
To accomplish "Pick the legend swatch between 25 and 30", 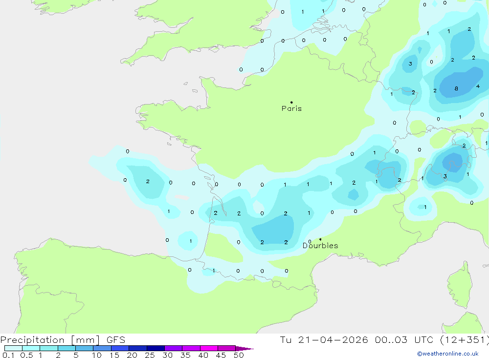I will [156, 348].
